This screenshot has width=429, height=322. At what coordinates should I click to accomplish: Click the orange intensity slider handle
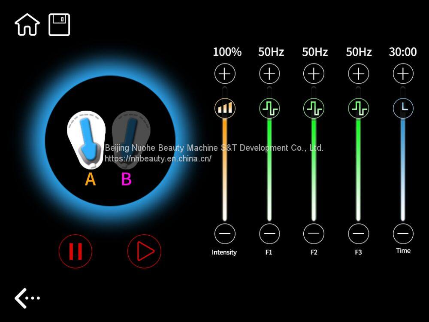click(225, 108)
